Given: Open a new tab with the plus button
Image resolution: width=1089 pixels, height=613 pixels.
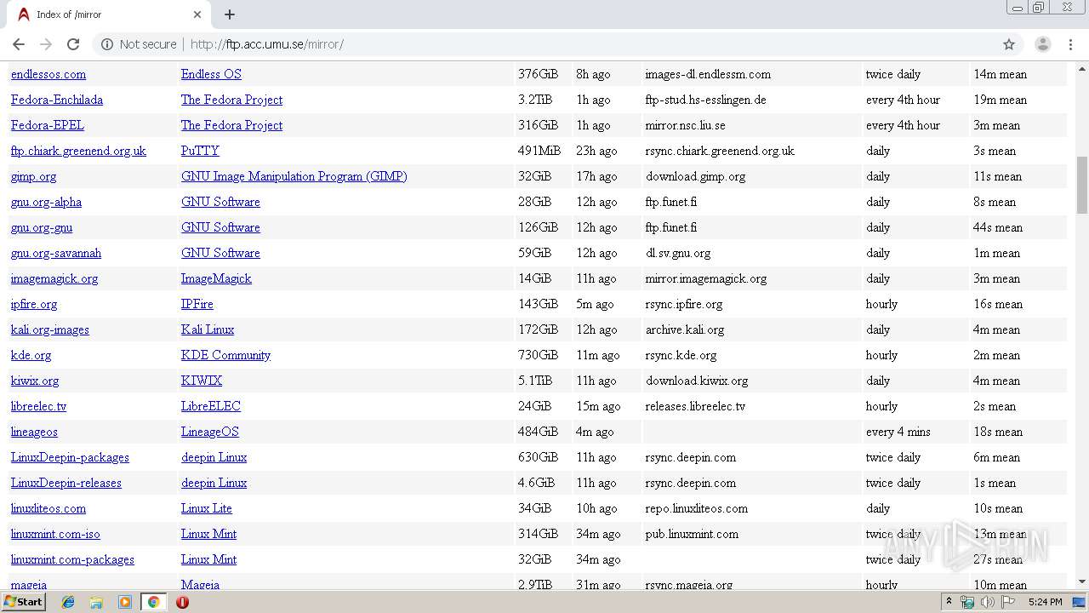Looking at the screenshot, I should point(230,14).
